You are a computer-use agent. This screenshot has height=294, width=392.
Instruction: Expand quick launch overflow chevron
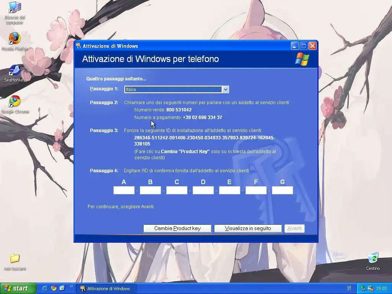point(71,286)
